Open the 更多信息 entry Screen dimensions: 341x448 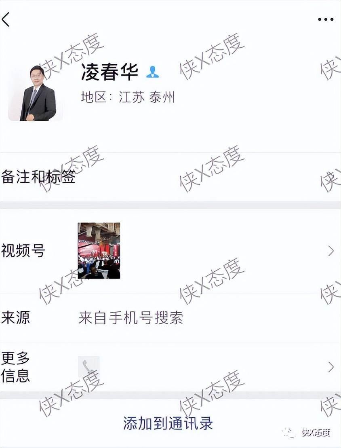point(170,367)
